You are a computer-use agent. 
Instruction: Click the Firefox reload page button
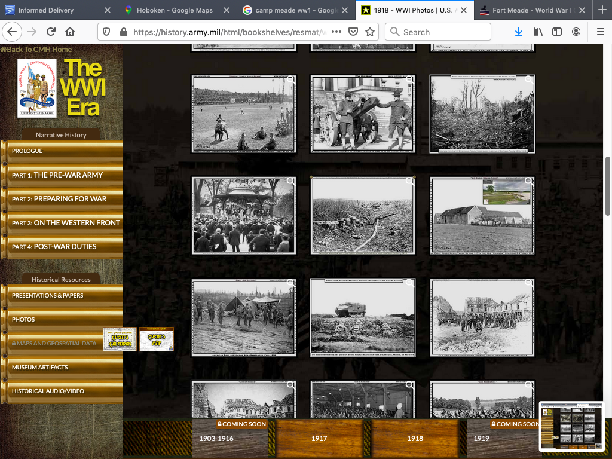[51, 32]
